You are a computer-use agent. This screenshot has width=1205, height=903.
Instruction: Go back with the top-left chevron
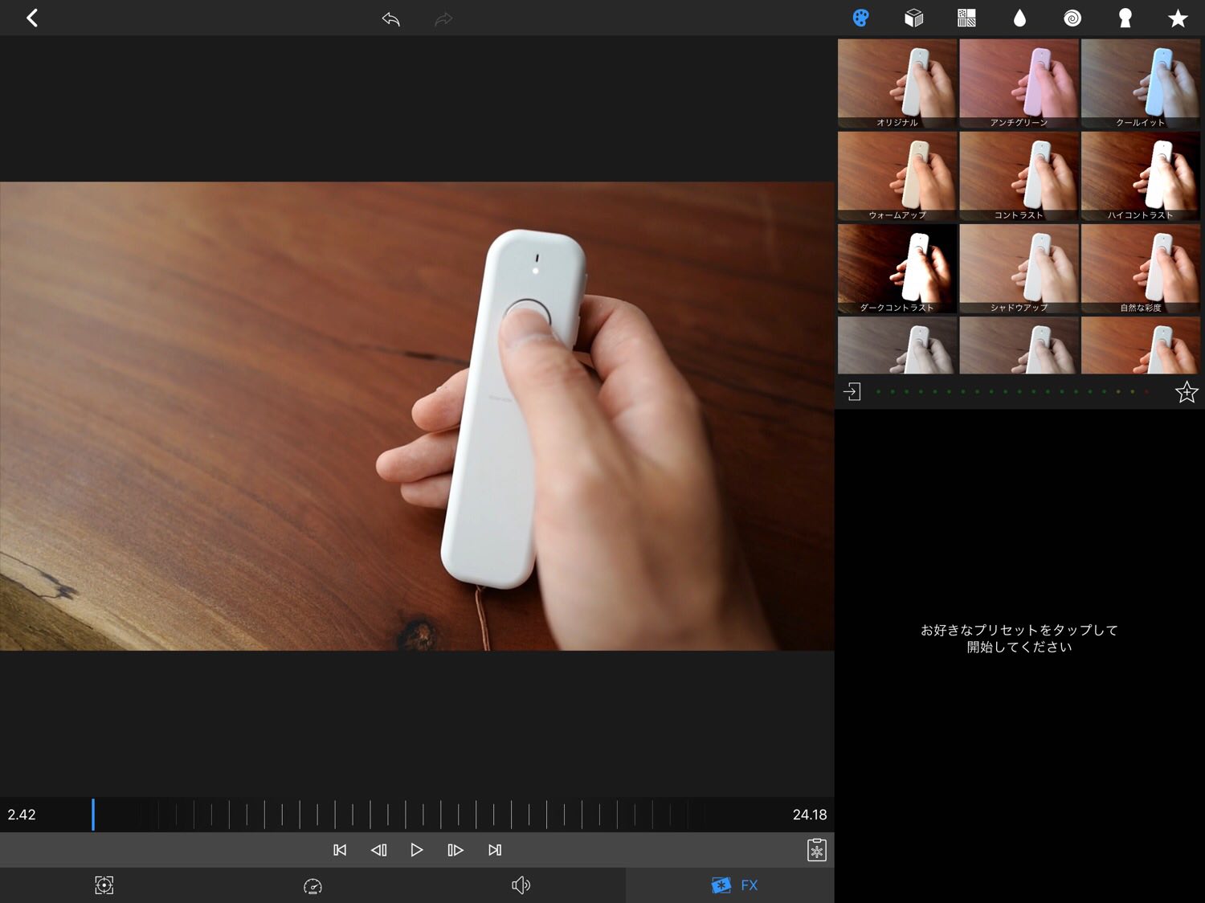[32, 18]
